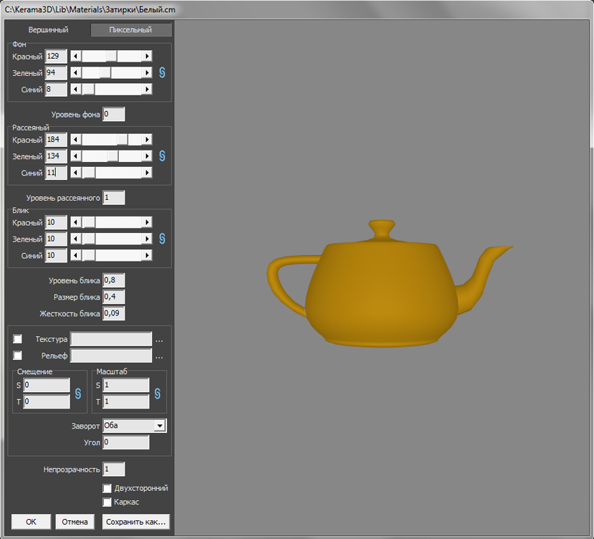Click left arrow of Рассеяный Синий slider
This screenshot has height=539, width=594.
pos(76,173)
